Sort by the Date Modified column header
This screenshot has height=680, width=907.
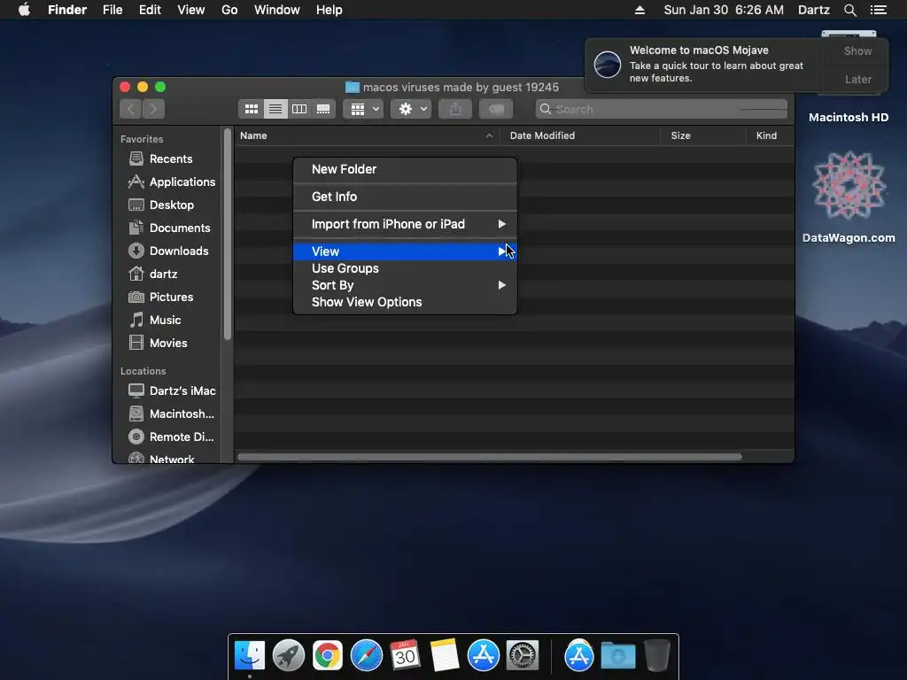coord(580,135)
